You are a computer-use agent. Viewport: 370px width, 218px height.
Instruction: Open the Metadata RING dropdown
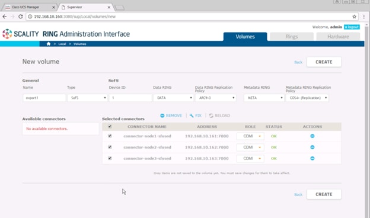pyautogui.click(x=264, y=98)
